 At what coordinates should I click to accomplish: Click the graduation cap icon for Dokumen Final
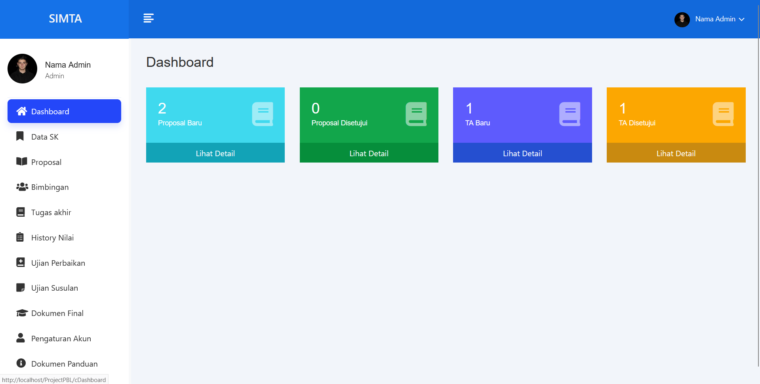pyautogui.click(x=22, y=313)
